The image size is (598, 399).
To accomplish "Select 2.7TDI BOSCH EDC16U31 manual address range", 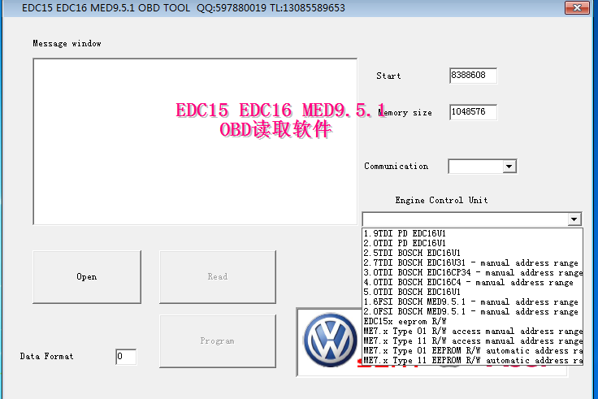I will pos(472,263).
